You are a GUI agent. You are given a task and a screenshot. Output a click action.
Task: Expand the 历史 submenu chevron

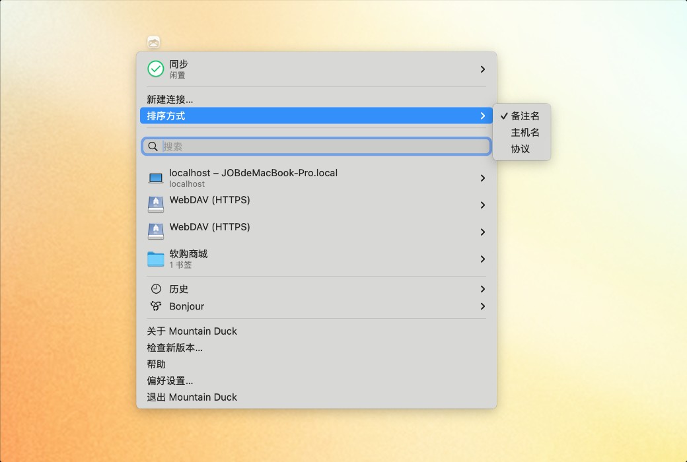(x=482, y=289)
